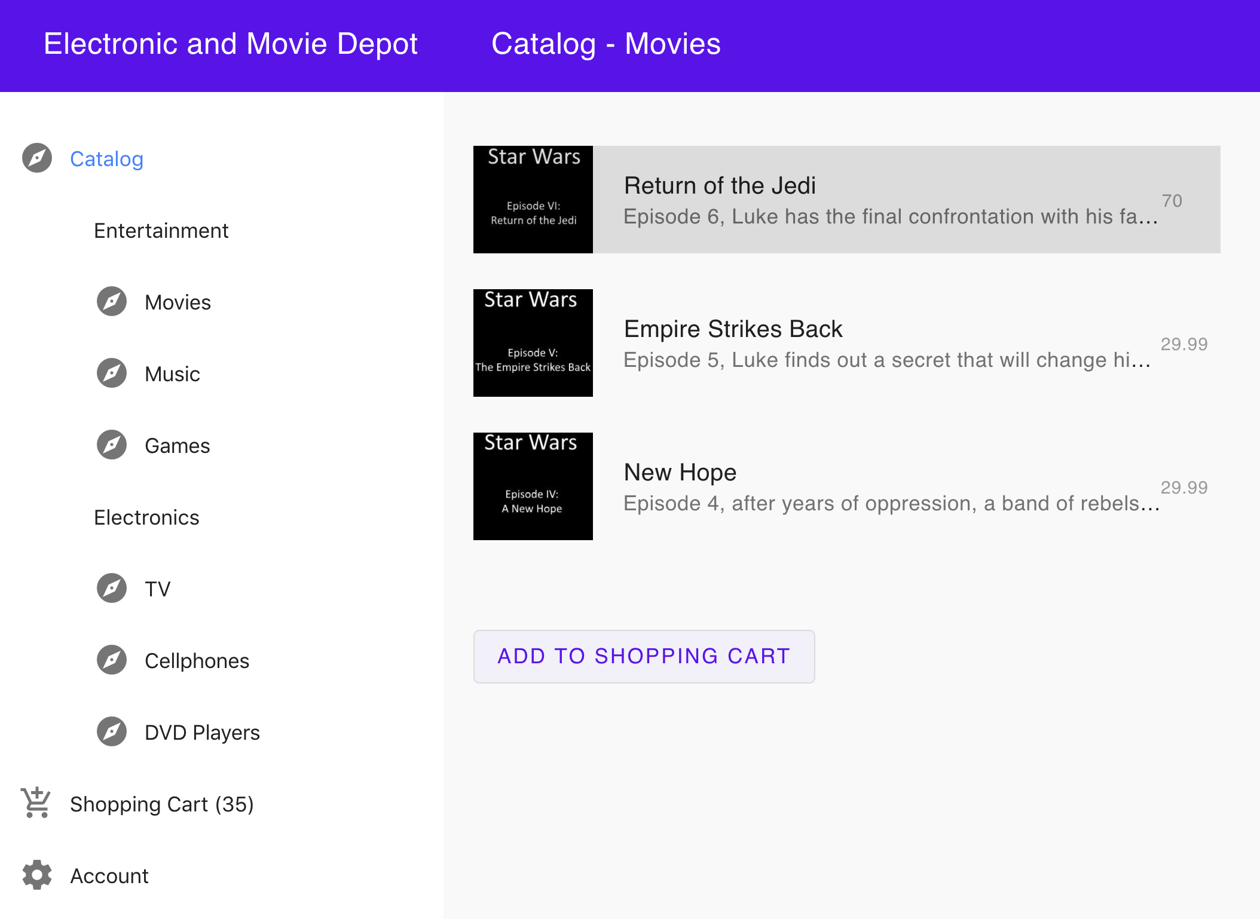Click the Episode V poster thumbnail
Image resolution: width=1260 pixels, height=919 pixels.
533,343
